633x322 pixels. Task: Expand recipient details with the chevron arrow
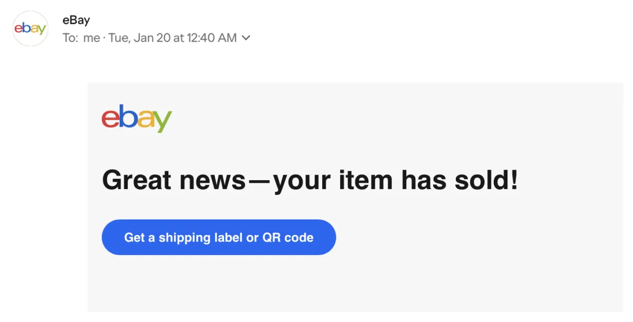(x=246, y=38)
